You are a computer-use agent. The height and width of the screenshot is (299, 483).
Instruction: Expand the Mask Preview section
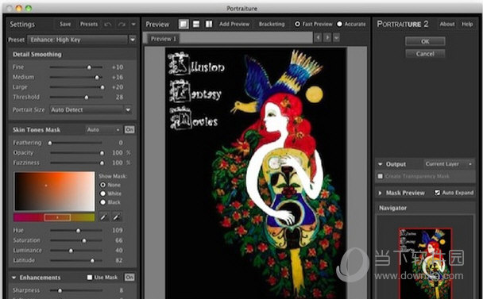(x=380, y=193)
